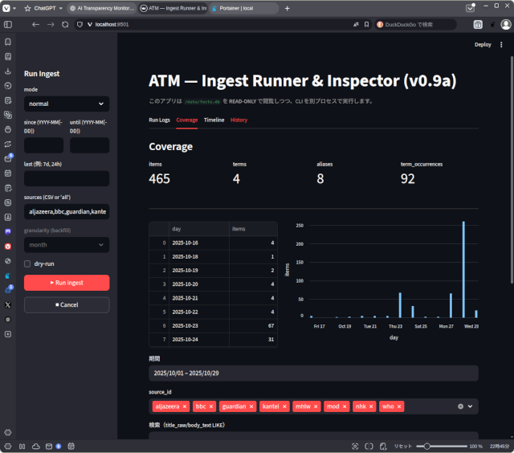
Task: Remove the aljazeera source tag
Action: pyautogui.click(x=185, y=406)
